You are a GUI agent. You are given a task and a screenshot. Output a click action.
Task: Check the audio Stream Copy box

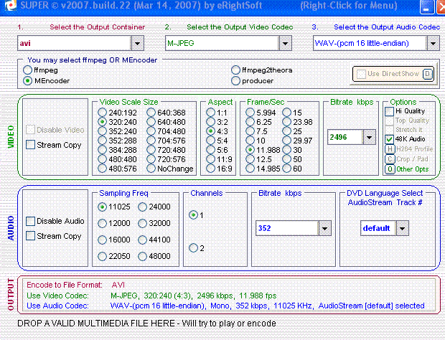pyautogui.click(x=30, y=236)
